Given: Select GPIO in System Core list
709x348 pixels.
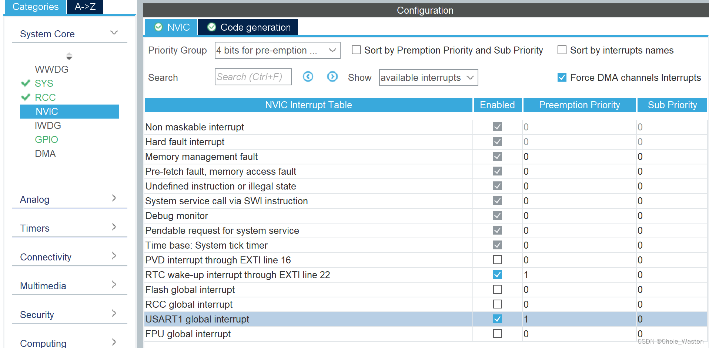Looking at the screenshot, I should [x=46, y=139].
